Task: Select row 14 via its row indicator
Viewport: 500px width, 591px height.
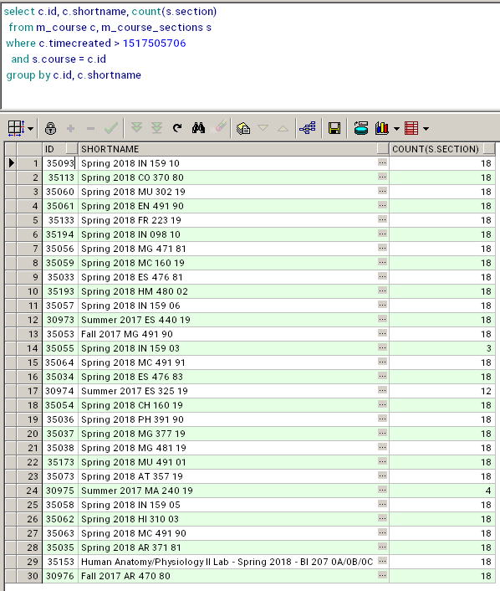Action: [11, 348]
